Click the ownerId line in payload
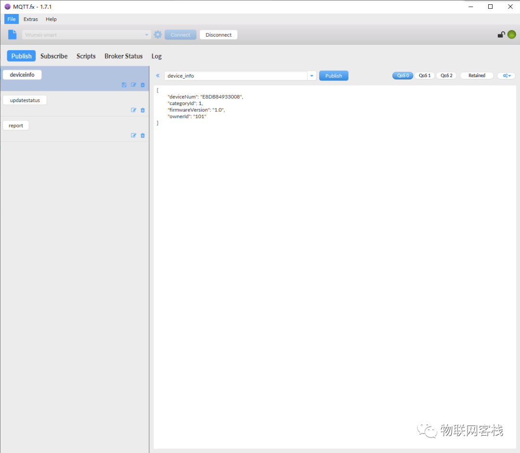Image resolution: width=520 pixels, height=453 pixels. point(187,117)
